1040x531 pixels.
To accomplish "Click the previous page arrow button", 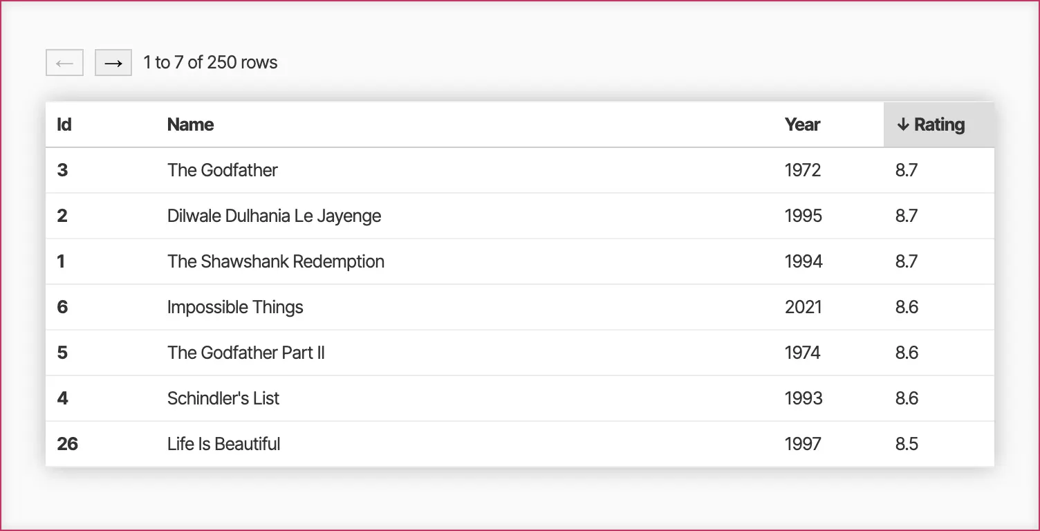I will point(64,63).
